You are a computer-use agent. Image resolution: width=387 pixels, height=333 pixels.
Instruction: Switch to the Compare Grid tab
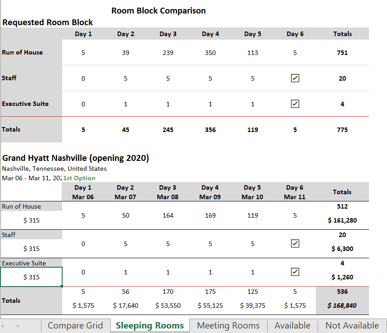click(x=75, y=325)
